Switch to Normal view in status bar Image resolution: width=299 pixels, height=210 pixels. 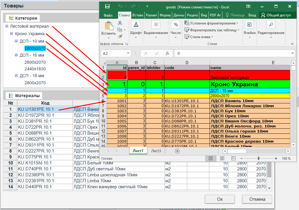[210, 158]
